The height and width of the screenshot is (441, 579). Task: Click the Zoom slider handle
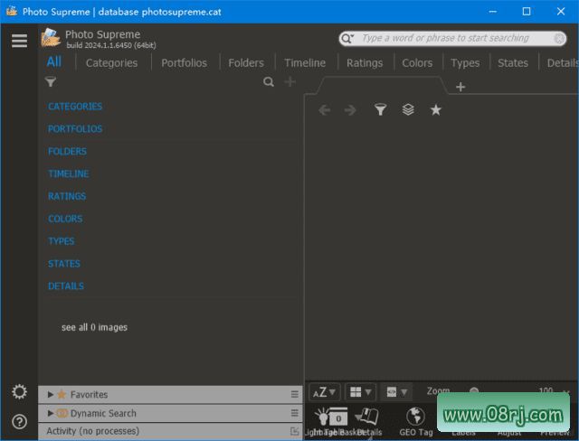474,391
